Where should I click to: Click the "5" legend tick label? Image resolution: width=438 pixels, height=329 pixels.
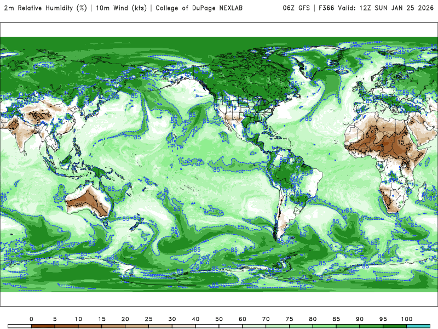[55, 319]
